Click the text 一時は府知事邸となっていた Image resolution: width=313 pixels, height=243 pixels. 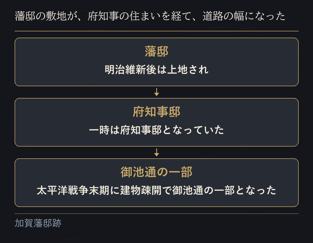[x=156, y=130]
